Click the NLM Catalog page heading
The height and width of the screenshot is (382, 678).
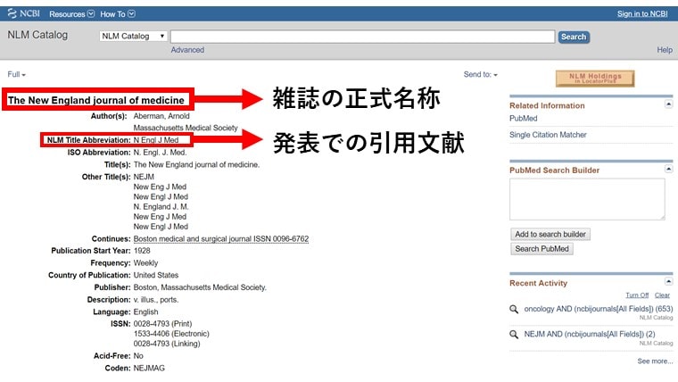tap(37, 35)
